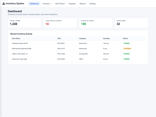Screen dimensions: 156x117
Task: Click the 142 pcs quantity cell
Action: point(106,43)
